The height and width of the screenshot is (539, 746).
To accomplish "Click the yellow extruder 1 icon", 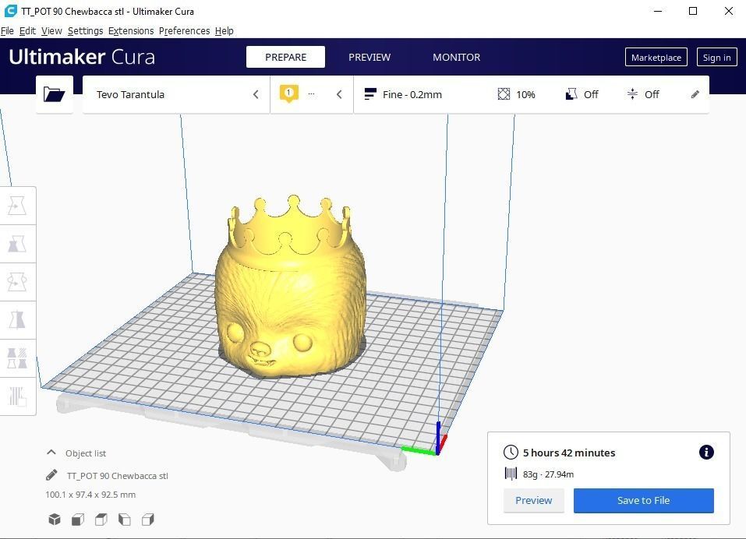I will click(x=288, y=93).
